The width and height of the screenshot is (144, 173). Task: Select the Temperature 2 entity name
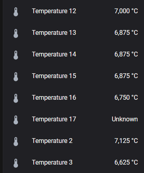click(x=52, y=141)
